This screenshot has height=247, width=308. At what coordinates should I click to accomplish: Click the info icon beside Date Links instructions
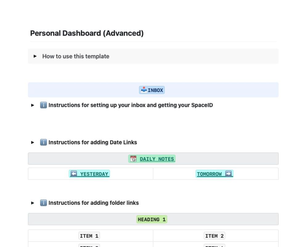point(43,142)
